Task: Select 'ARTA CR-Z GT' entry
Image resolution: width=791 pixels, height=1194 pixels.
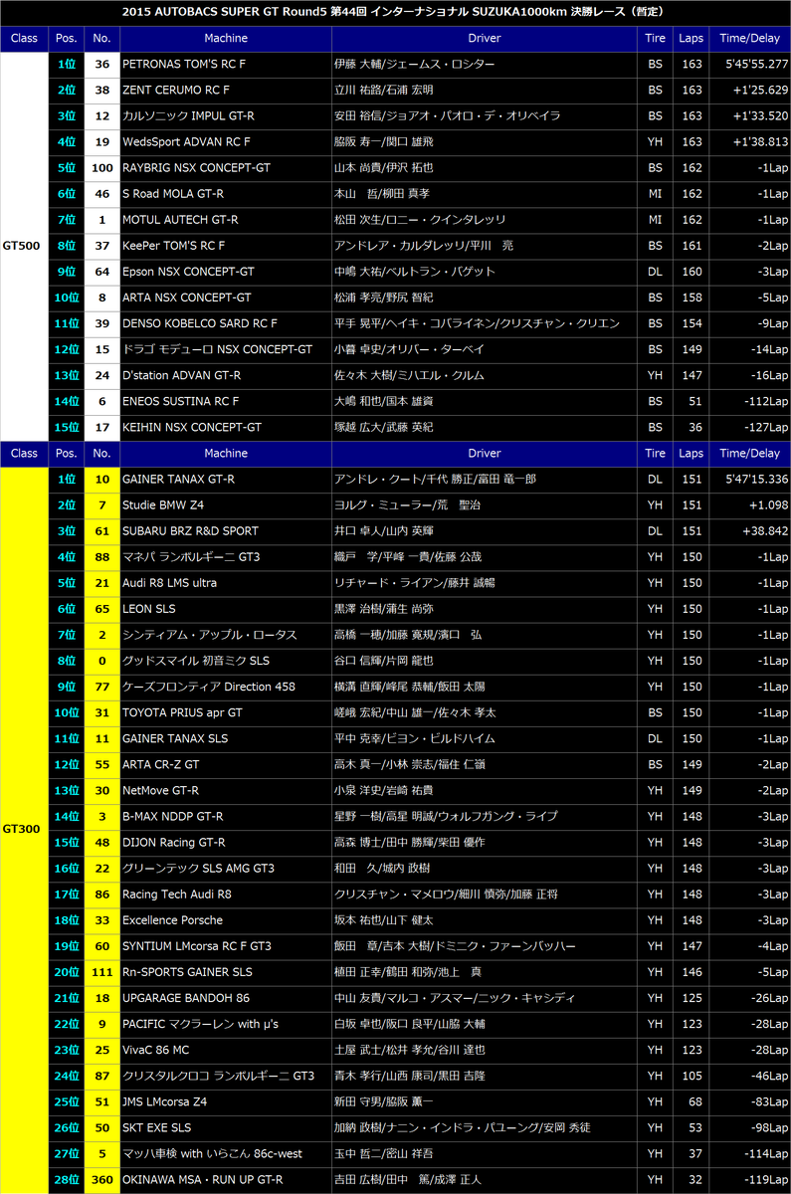Action: (x=225, y=764)
